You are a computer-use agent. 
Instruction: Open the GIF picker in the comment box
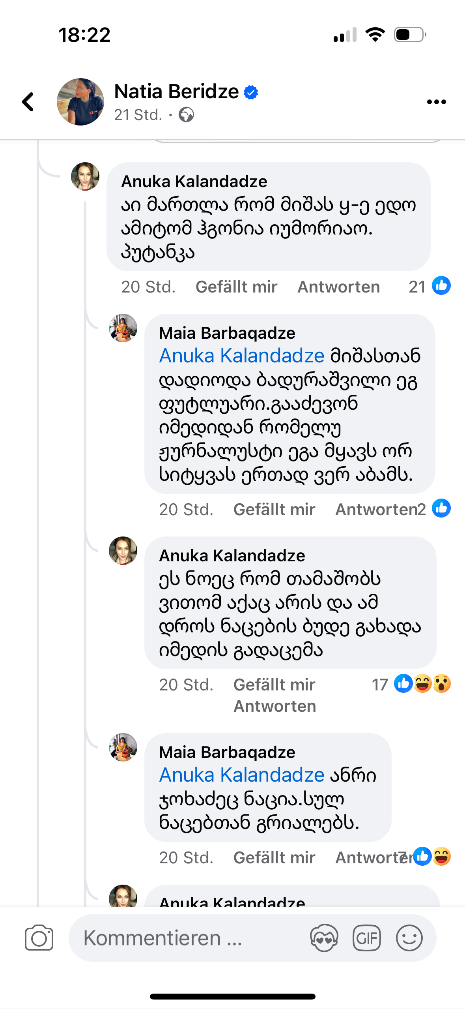pos(366,938)
